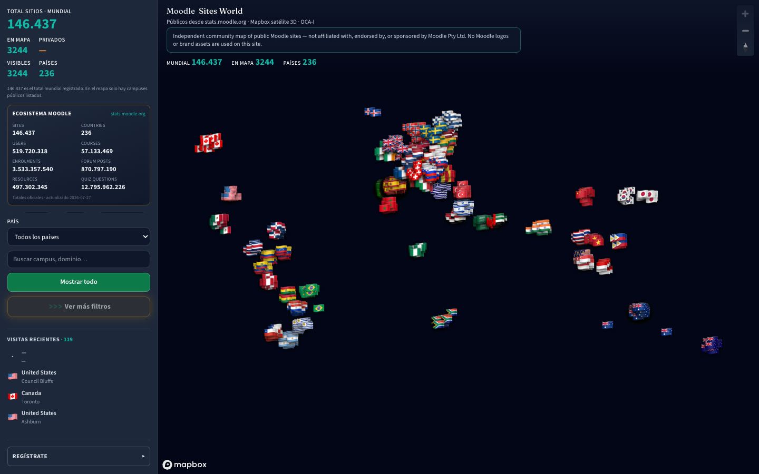Select the Chile flag marker

[274, 333]
